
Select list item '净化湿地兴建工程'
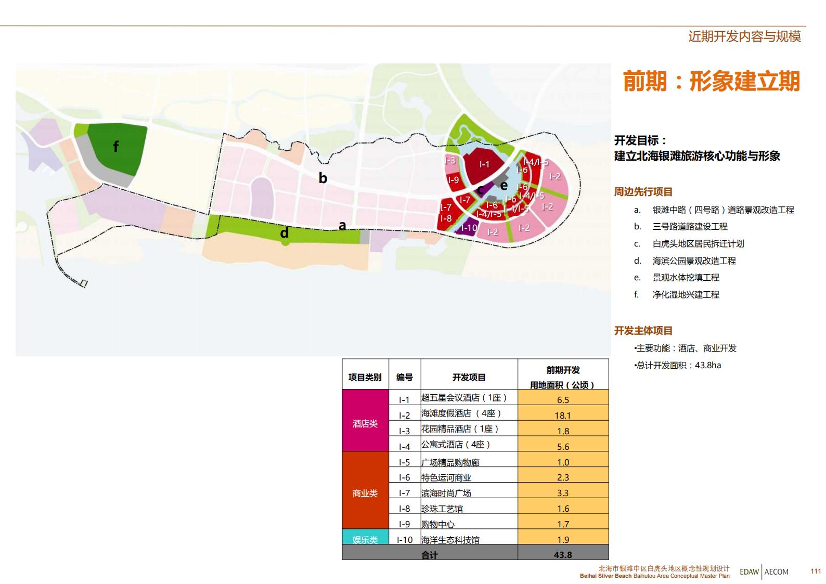(x=686, y=295)
